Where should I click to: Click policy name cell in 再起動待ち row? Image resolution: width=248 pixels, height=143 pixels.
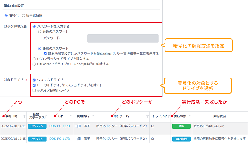pyautogui.click(x=122, y=139)
